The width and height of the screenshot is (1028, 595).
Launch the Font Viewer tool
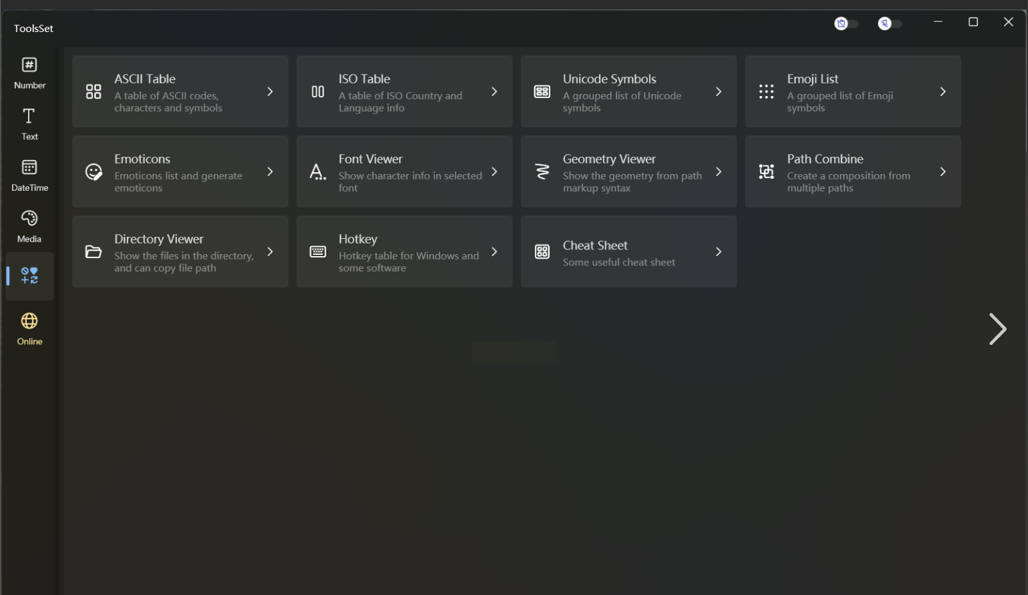404,172
